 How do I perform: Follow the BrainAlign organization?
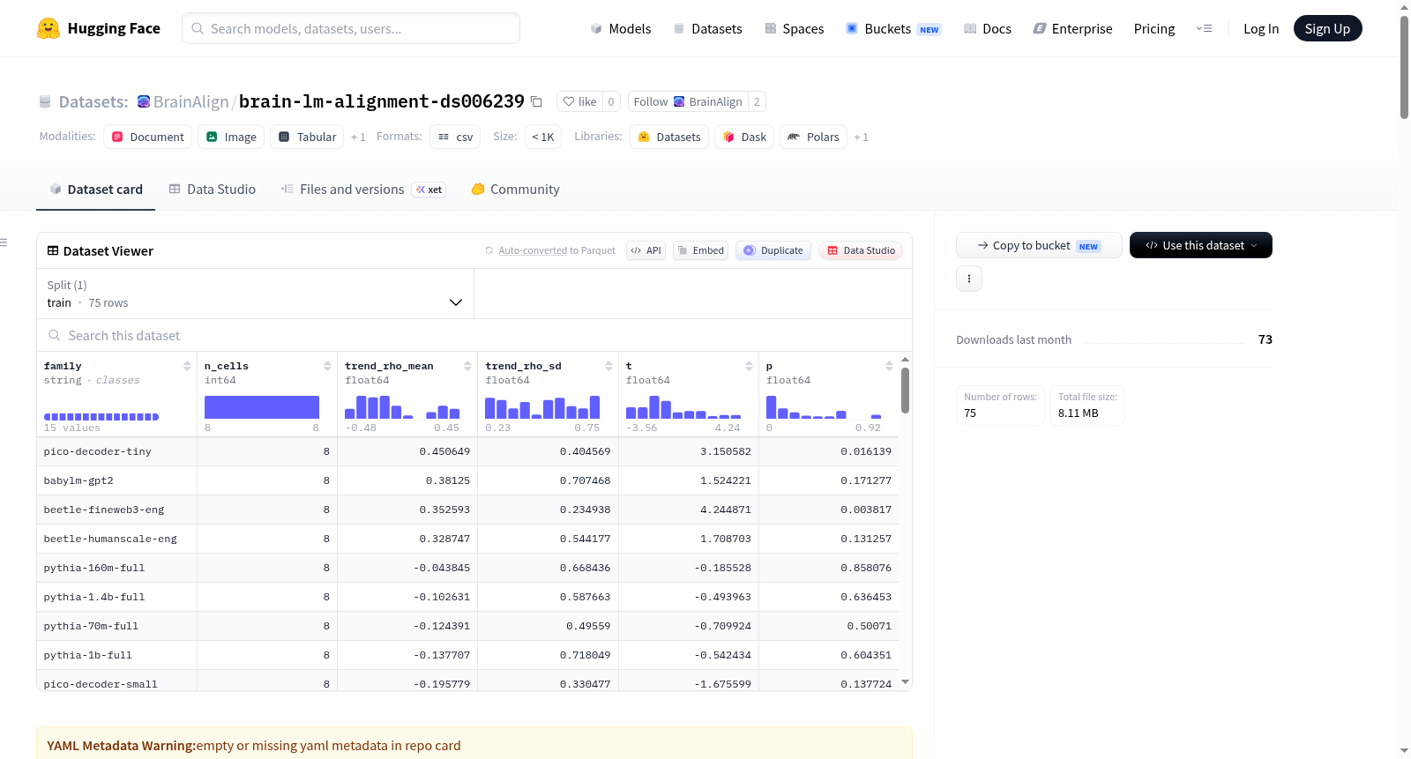(x=688, y=101)
